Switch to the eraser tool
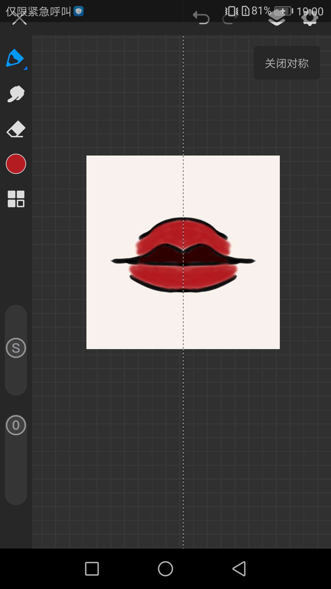The width and height of the screenshot is (331, 589). 16,129
